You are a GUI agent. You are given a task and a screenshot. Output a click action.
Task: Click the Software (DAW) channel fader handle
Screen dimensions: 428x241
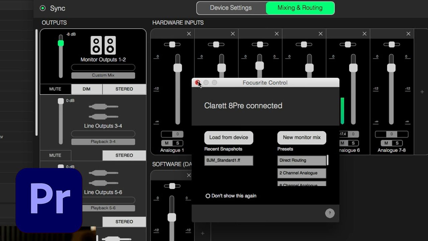[x=172, y=218]
